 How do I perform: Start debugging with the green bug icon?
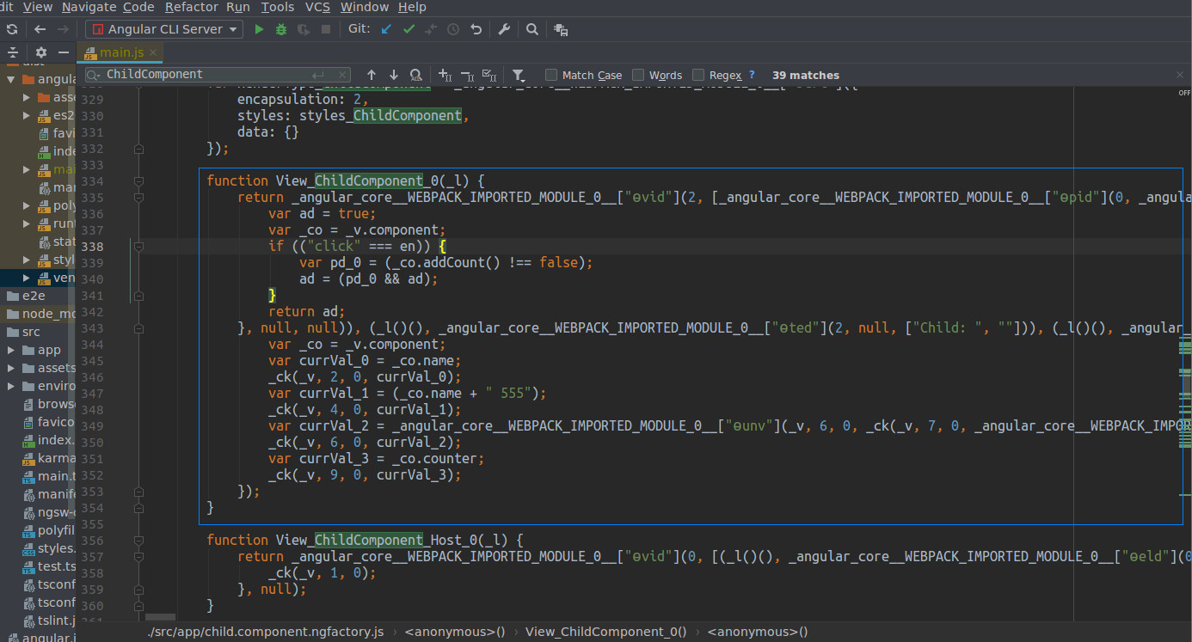[281, 29]
